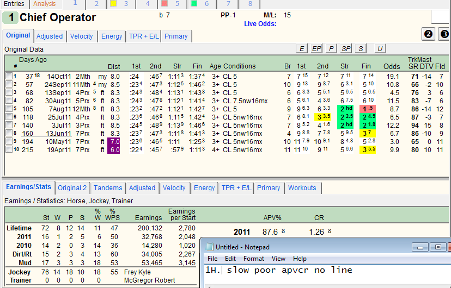Open the Analysis tab
Image resolution: width=451 pixels, height=288 pixels.
point(44,4)
